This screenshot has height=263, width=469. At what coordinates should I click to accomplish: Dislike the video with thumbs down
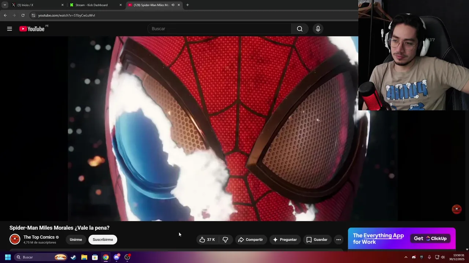(x=225, y=240)
